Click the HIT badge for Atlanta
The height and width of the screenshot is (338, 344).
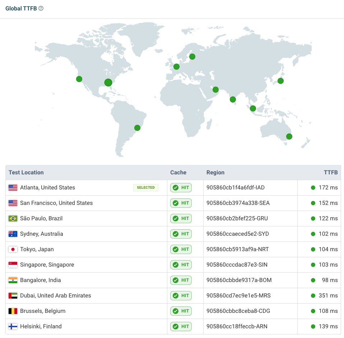pyautogui.click(x=181, y=187)
